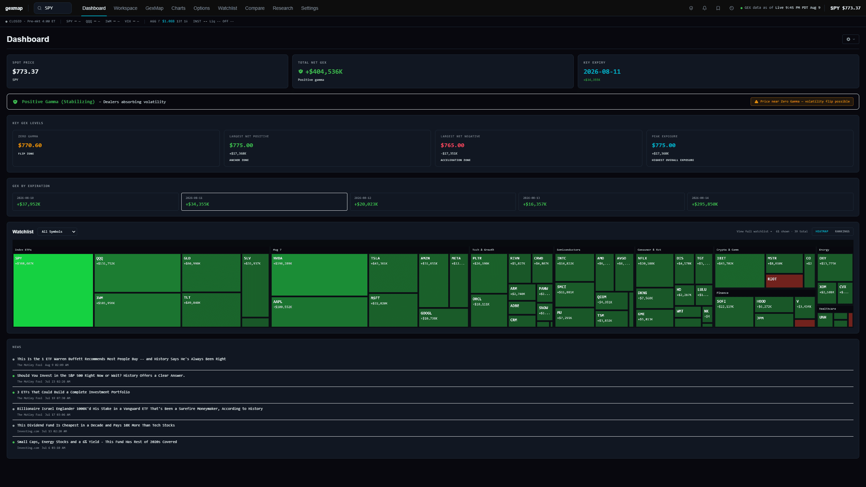
Task: Open the GOOGL heatmap tile
Action: [x=443, y=318]
